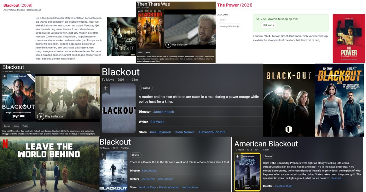Click the number 1 channel logo on Black-Out poster

coord(289,129)
